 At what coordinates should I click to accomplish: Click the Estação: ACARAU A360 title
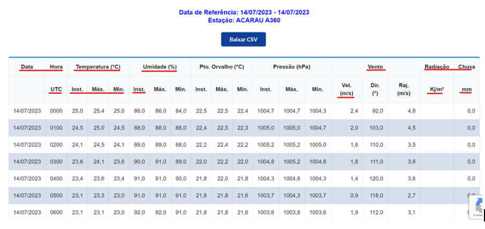point(244,20)
